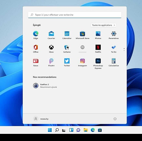Open the power options button

[115, 119]
